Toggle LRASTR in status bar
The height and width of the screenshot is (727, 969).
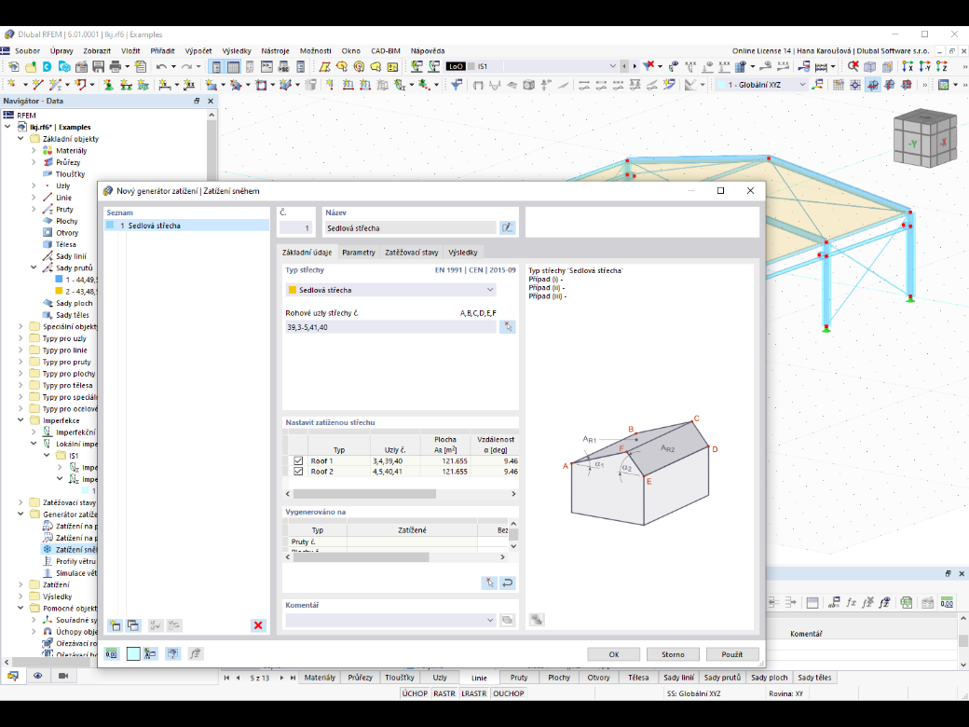[x=474, y=693]
